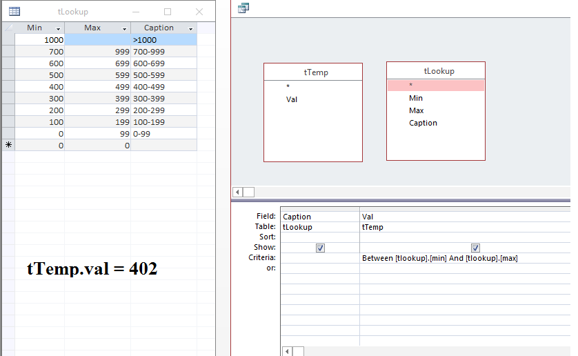The width and height of the screenshot is (578, 356).
Task: Click left arrow of diagram pane scrollbar
Action: [x=238, y=192]
